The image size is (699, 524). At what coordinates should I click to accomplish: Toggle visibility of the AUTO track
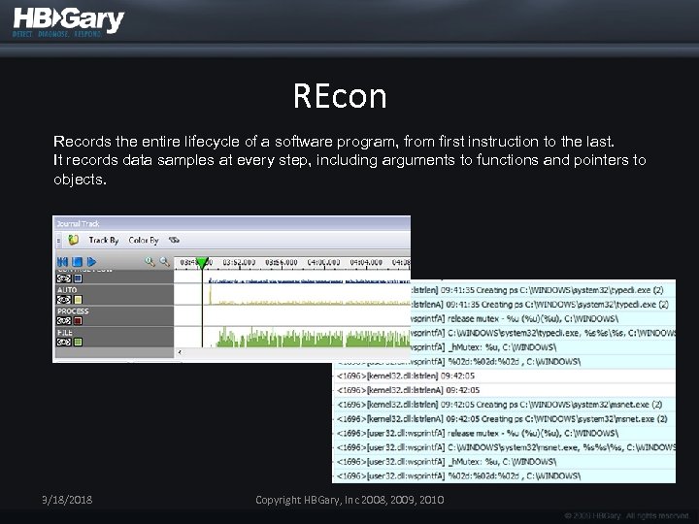(64, 300)
